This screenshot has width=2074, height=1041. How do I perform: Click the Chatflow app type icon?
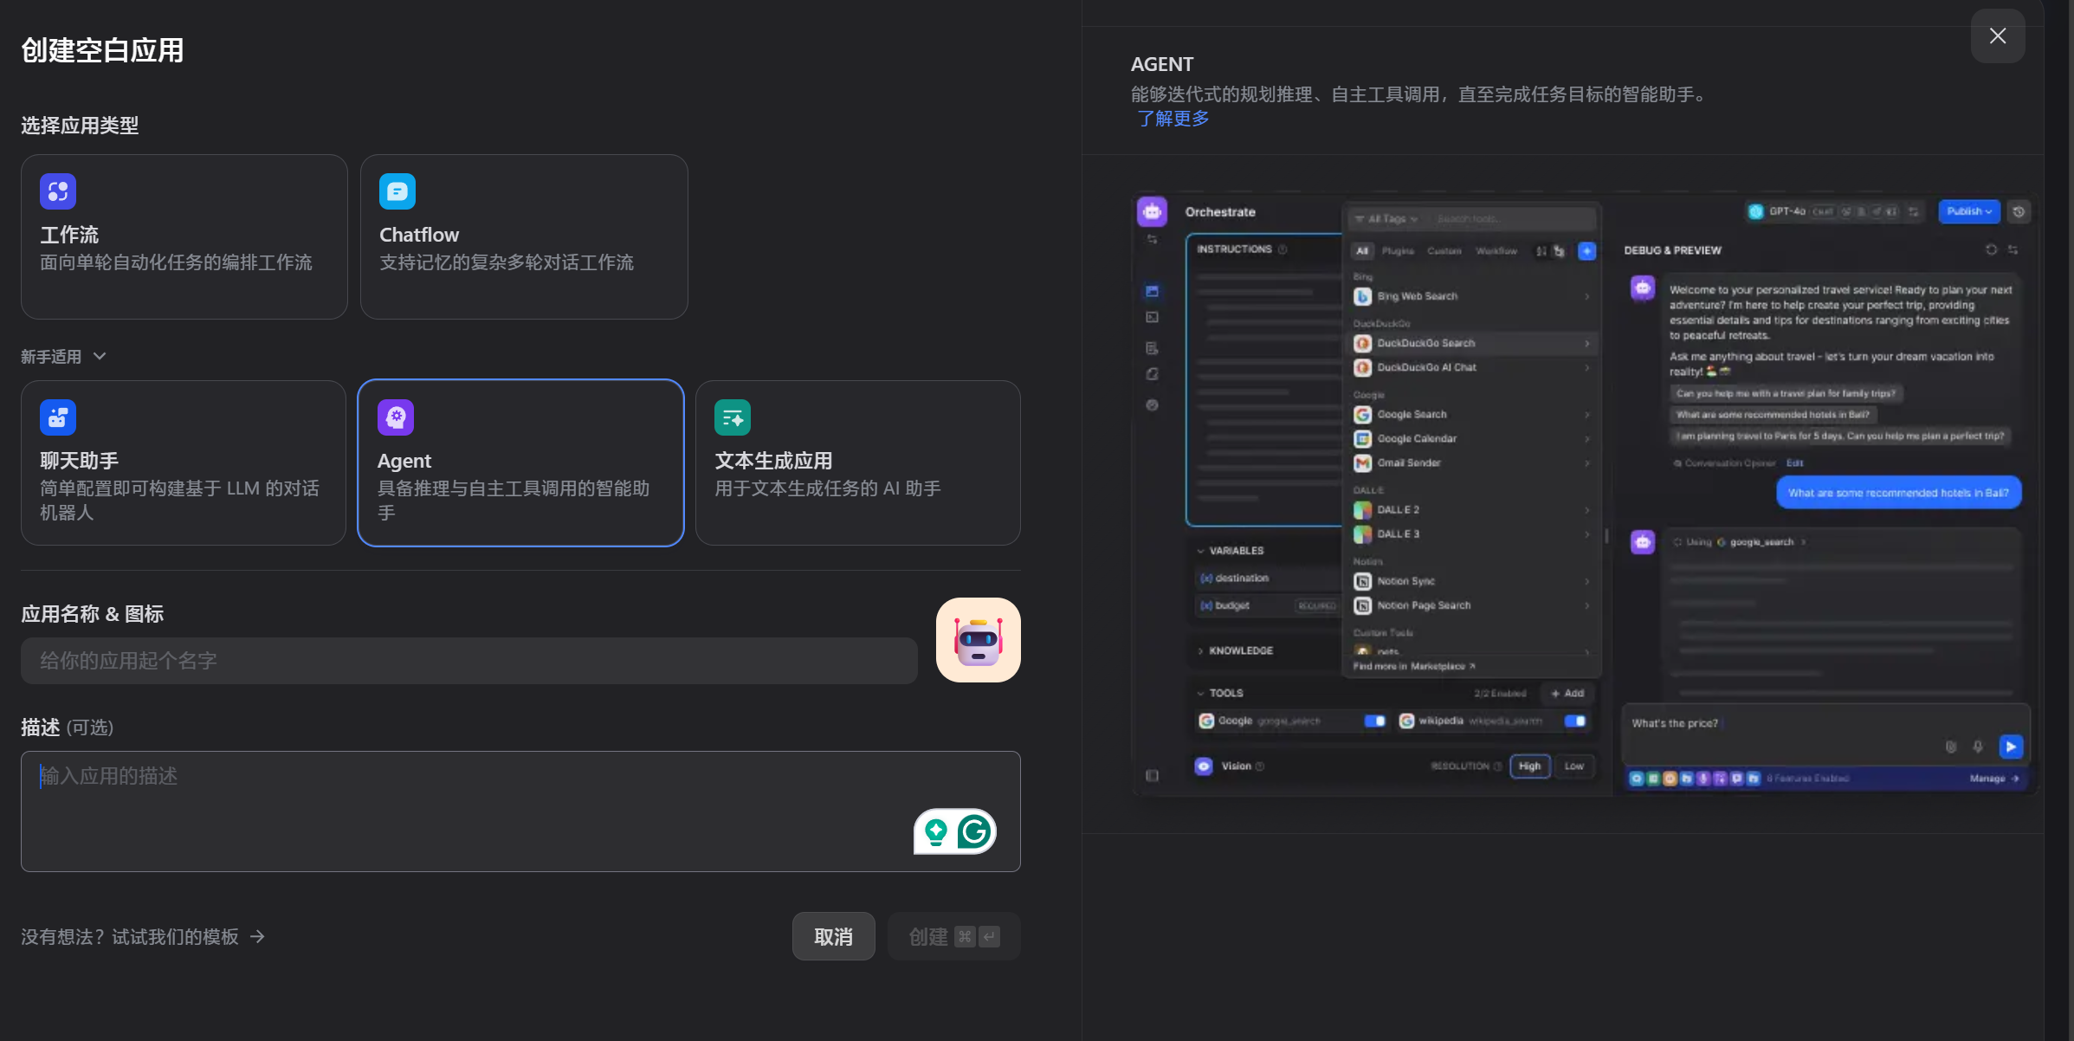(x=397, y=191)
